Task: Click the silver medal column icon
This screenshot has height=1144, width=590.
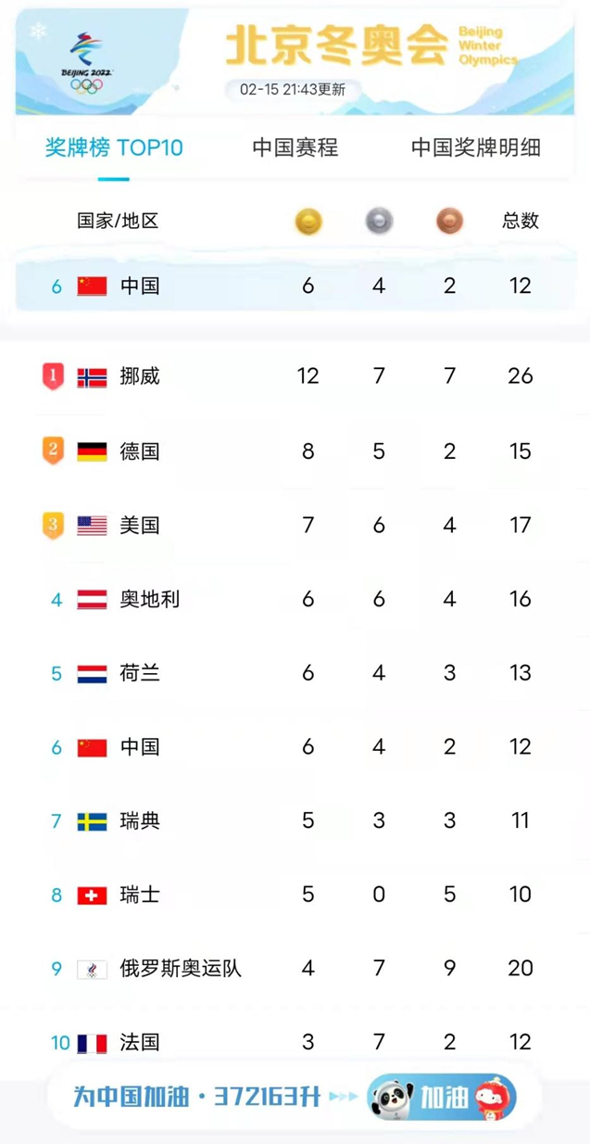Action: 378,222
